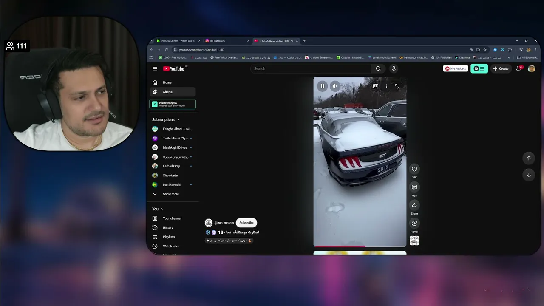Open Meshkigirl Drives channel

point(173,147)
